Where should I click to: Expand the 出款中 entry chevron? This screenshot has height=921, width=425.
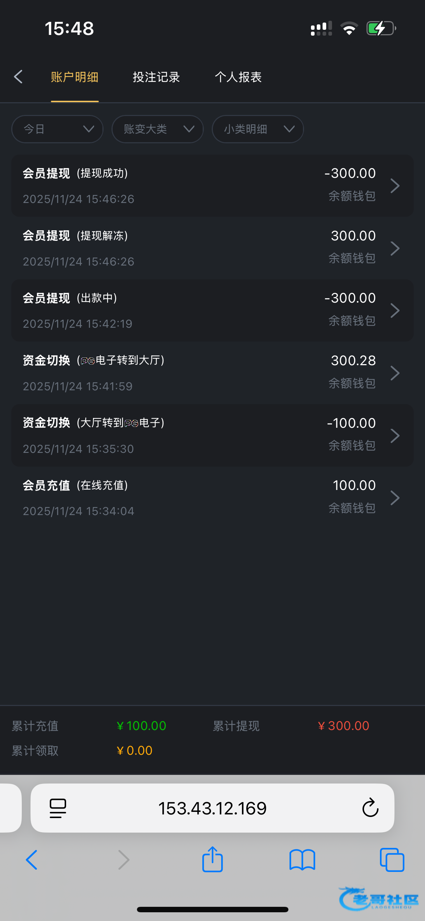coord(395,311)
